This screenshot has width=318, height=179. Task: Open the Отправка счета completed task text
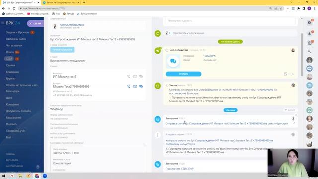click(x=227, y=124)
